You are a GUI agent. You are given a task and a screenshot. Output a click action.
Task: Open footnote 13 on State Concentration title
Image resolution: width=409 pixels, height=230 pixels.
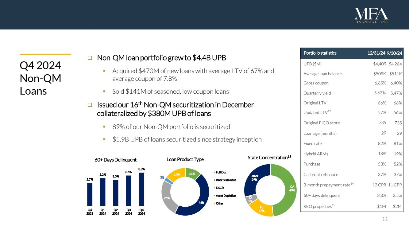pos(289,157)
